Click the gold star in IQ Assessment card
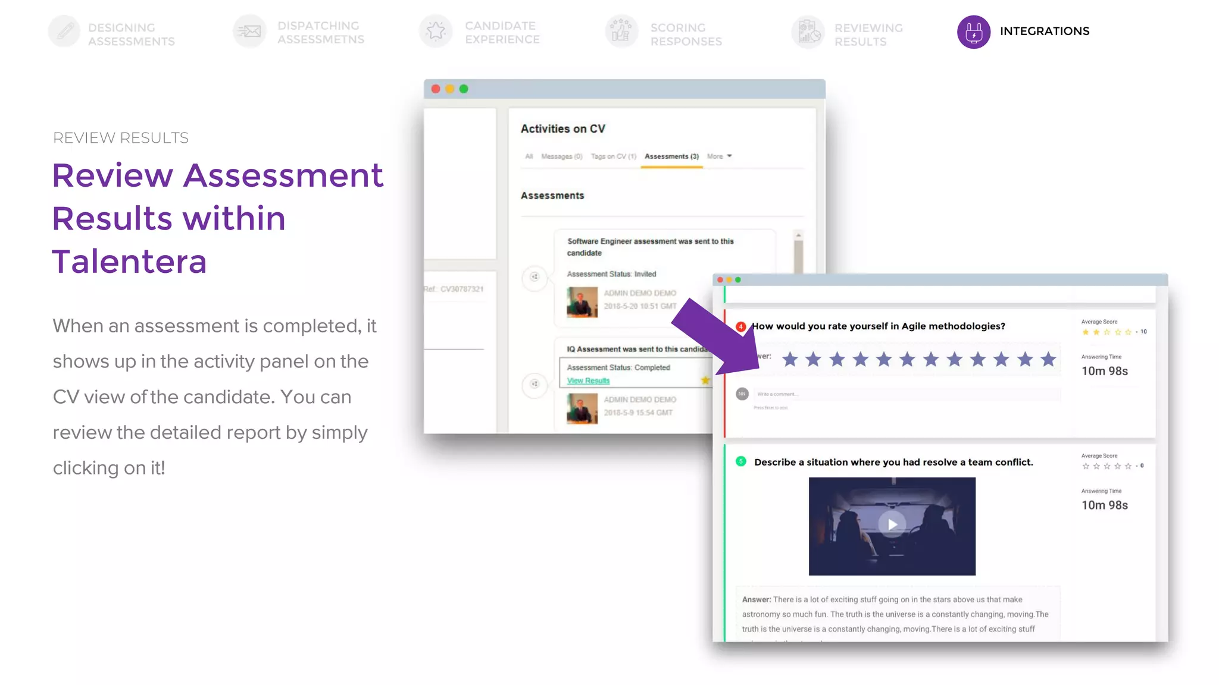This screenshot has width=1219, height=685. pyautogui.click(x=705, y=380)
